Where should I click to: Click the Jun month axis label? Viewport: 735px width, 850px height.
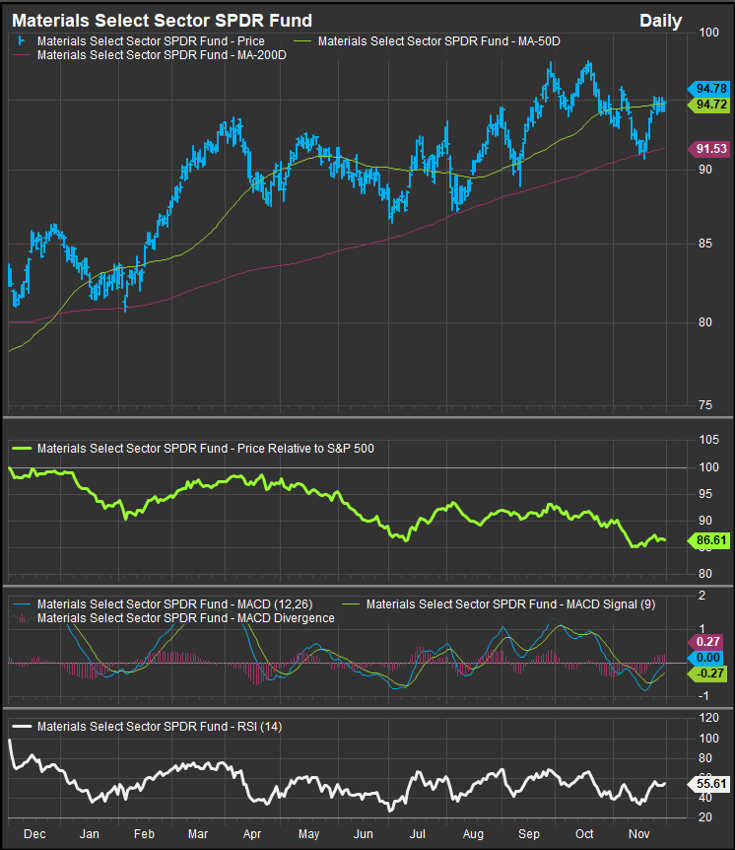(363, 834)
